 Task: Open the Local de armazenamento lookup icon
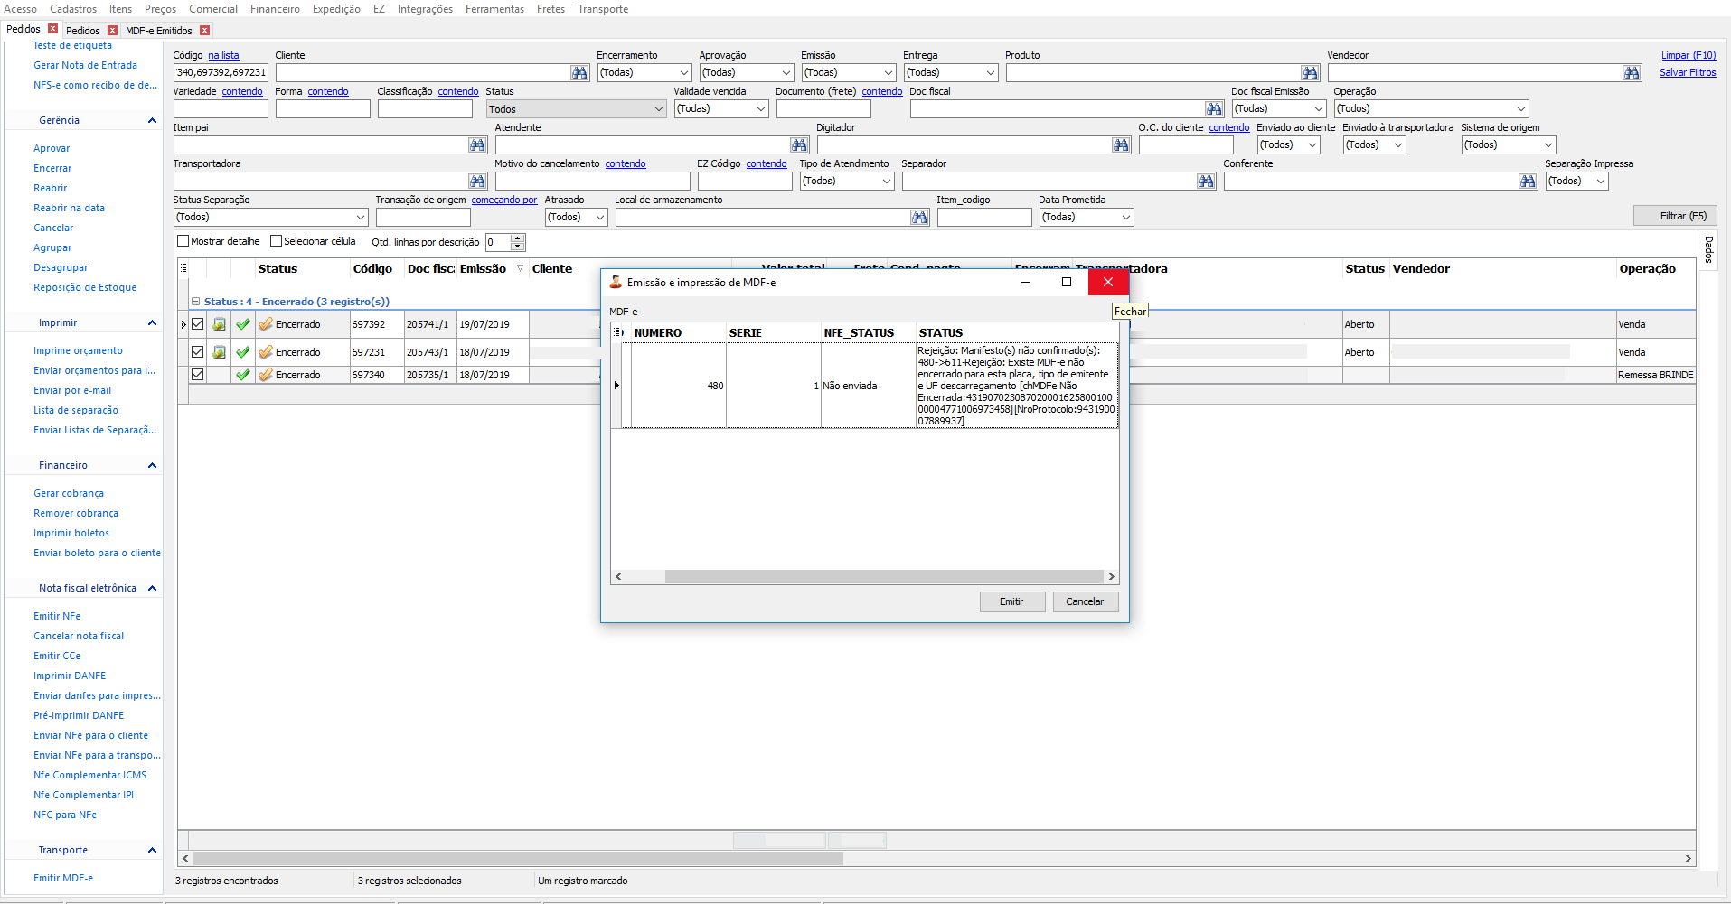coord(919,218)
